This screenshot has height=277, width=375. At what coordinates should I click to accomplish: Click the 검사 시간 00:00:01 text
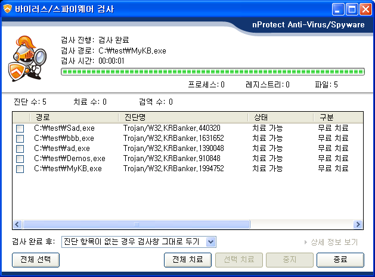tap(92, 61)
